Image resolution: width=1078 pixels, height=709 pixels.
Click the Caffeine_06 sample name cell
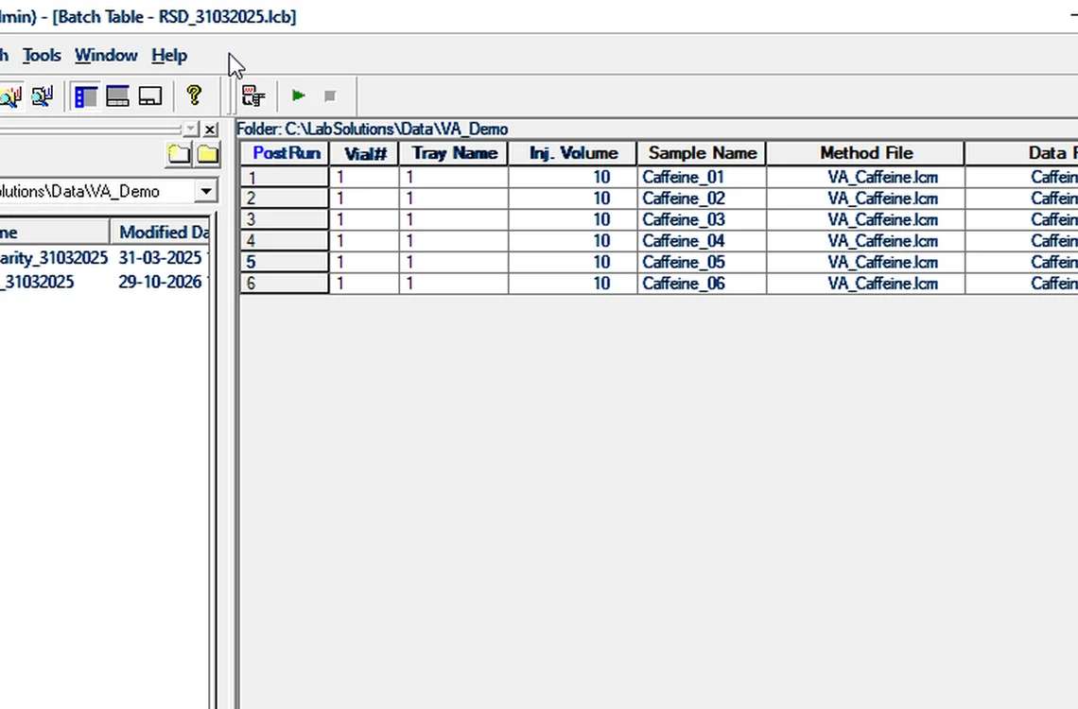(x=702, y=284)
